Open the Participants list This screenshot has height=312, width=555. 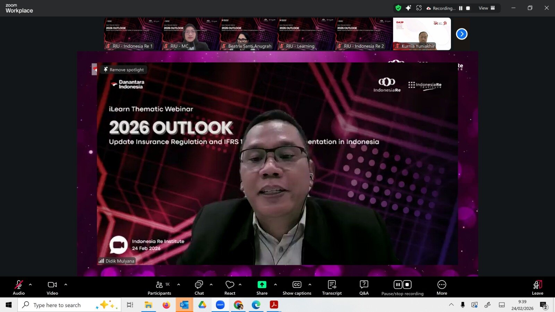[x=159, y=287]
